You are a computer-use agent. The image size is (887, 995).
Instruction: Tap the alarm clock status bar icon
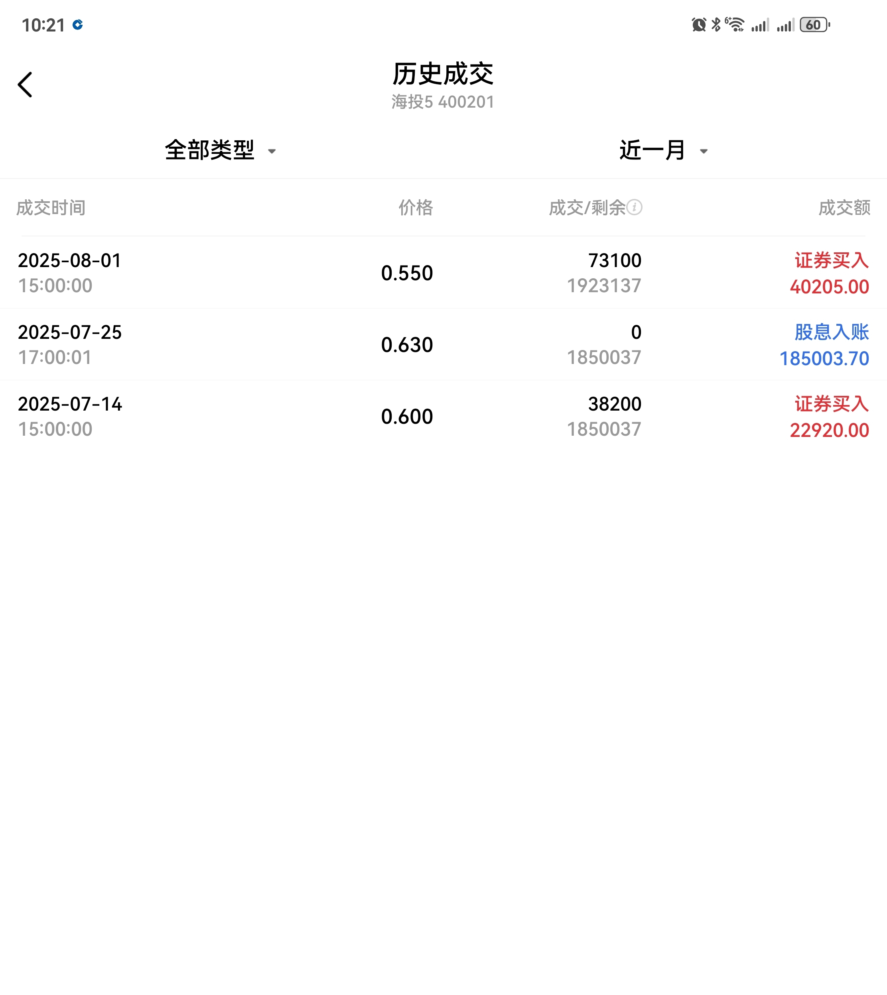pos(699,25)
